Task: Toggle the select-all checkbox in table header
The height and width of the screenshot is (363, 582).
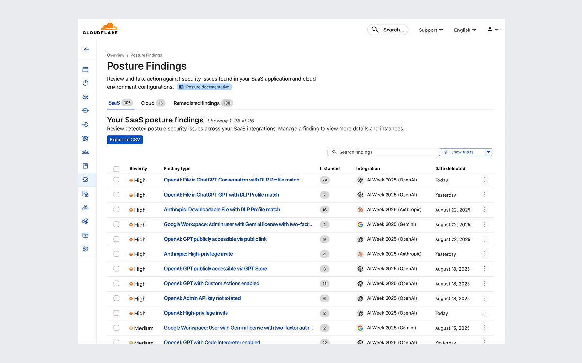Action: point(116,169)
